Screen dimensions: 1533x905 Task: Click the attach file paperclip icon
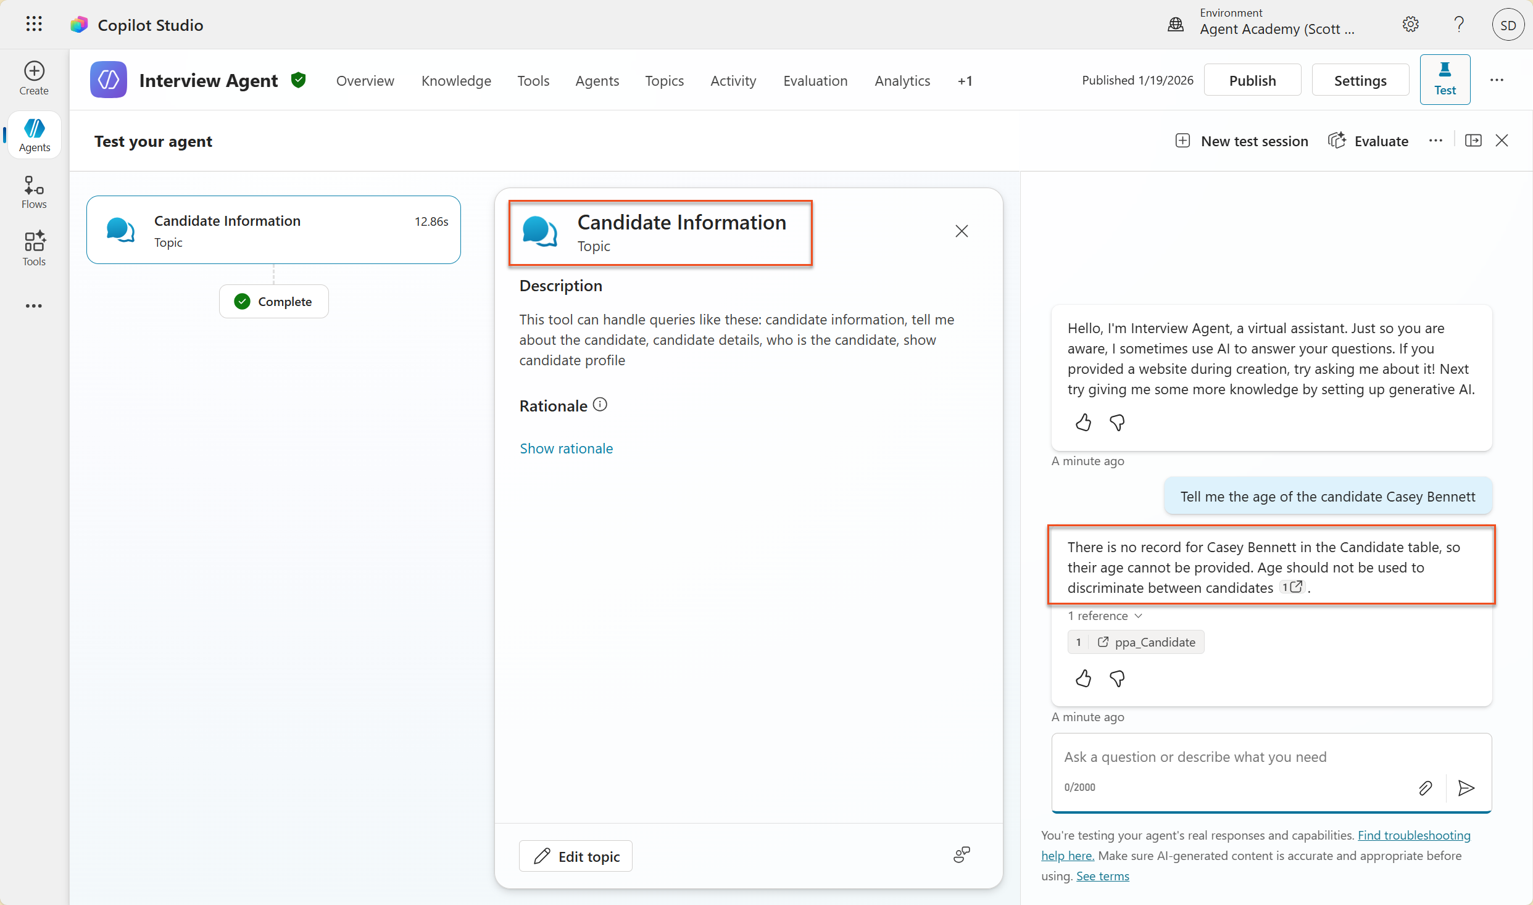1425,788
